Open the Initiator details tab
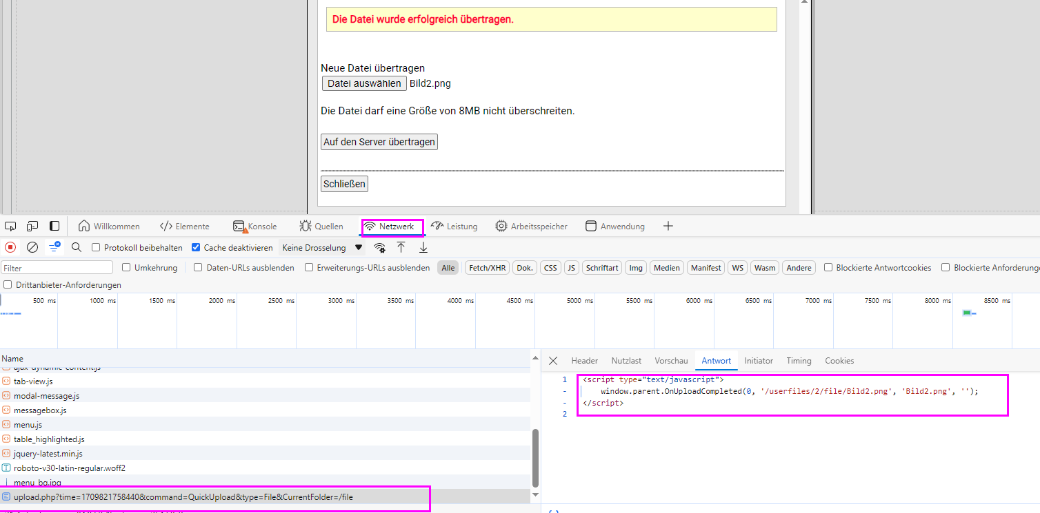1040x513 pixels. 759,361
